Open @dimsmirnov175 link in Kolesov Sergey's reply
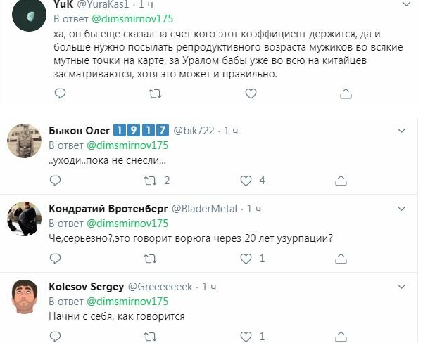 pyautogui.click(x=127, y=301)
